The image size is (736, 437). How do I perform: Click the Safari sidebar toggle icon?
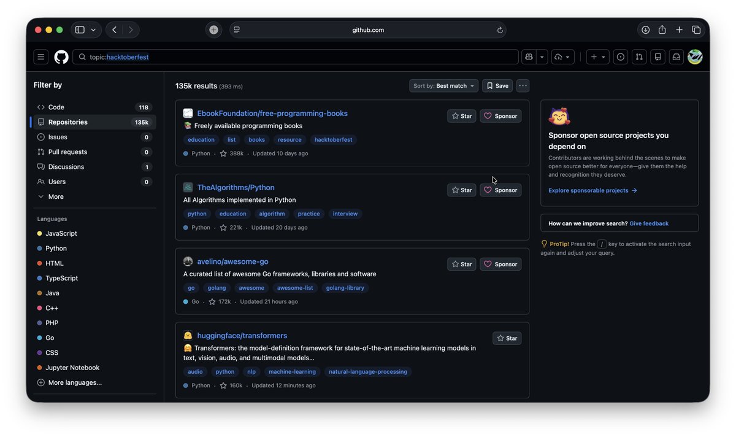(x=80, y=29)
